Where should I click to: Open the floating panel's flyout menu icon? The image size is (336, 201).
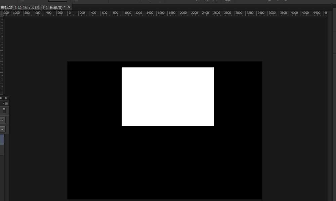click(x=6, y=103)
